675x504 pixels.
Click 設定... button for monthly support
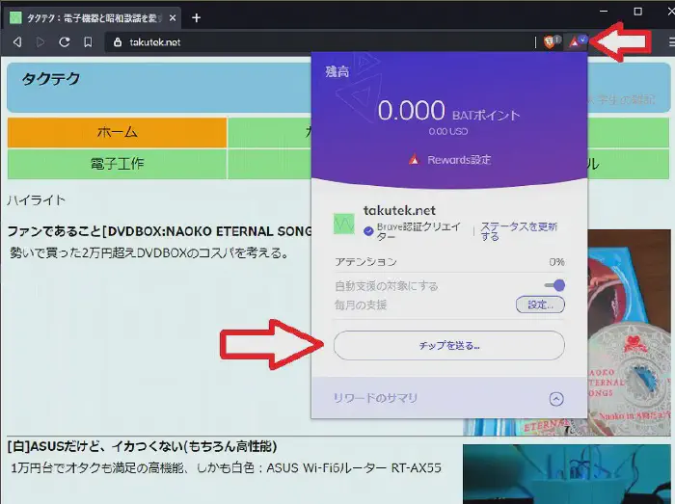tap(540, 305)
